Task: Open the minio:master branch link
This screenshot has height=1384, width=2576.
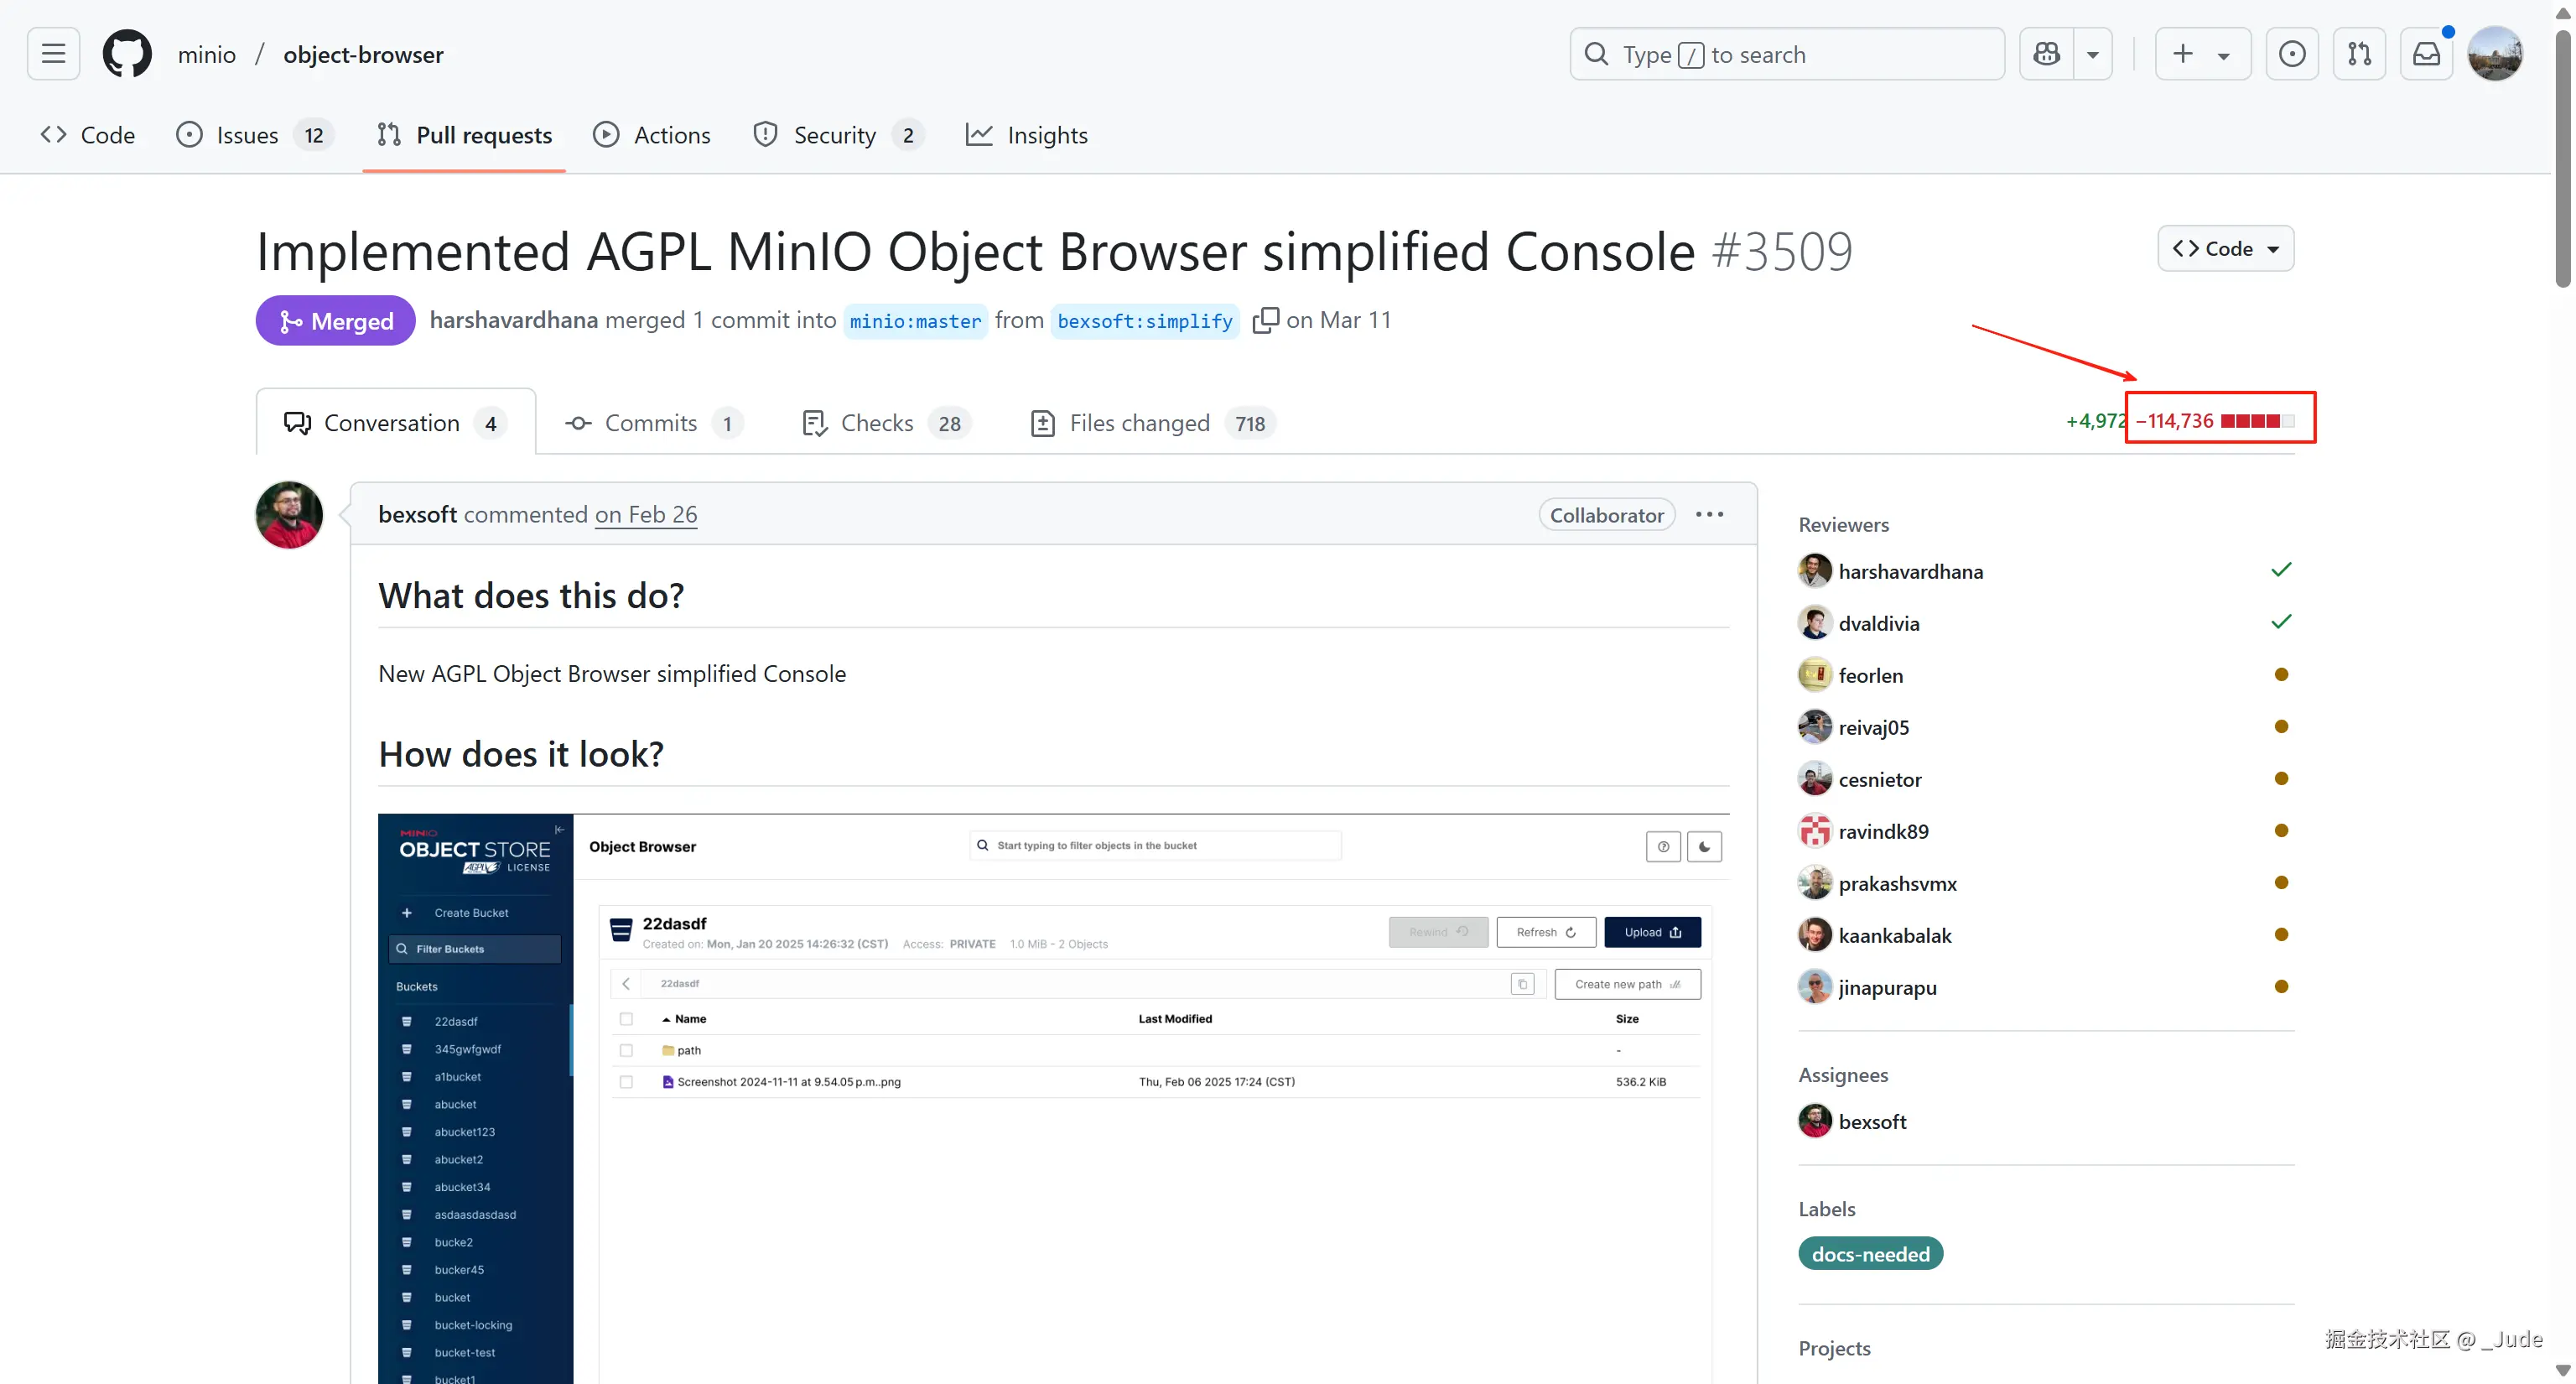Action: coord(915,321)
